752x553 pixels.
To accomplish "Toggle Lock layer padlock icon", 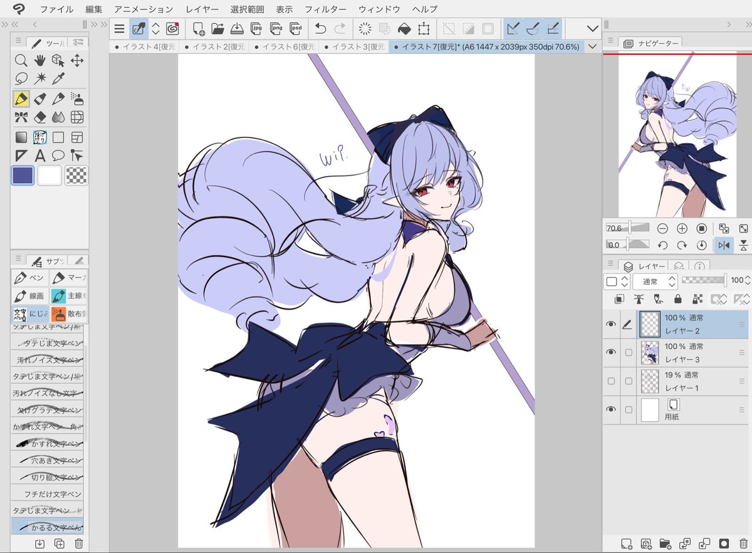I will pos(677,299).
